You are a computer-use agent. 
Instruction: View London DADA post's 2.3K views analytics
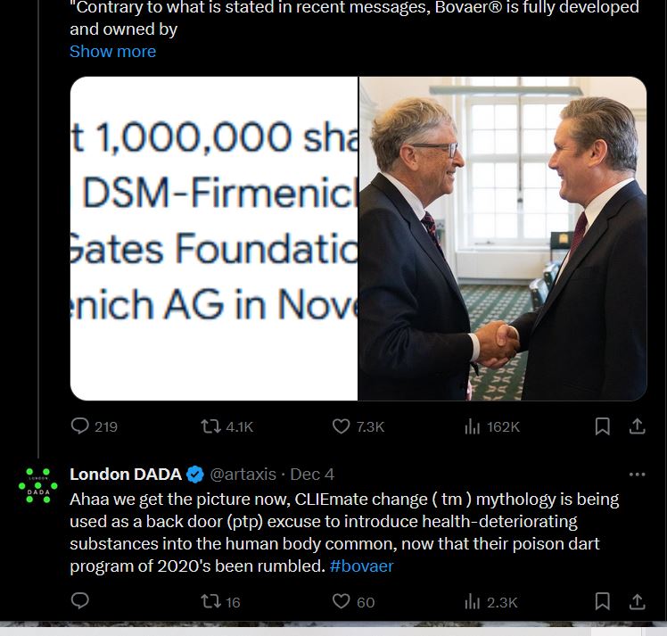(473, 601)
